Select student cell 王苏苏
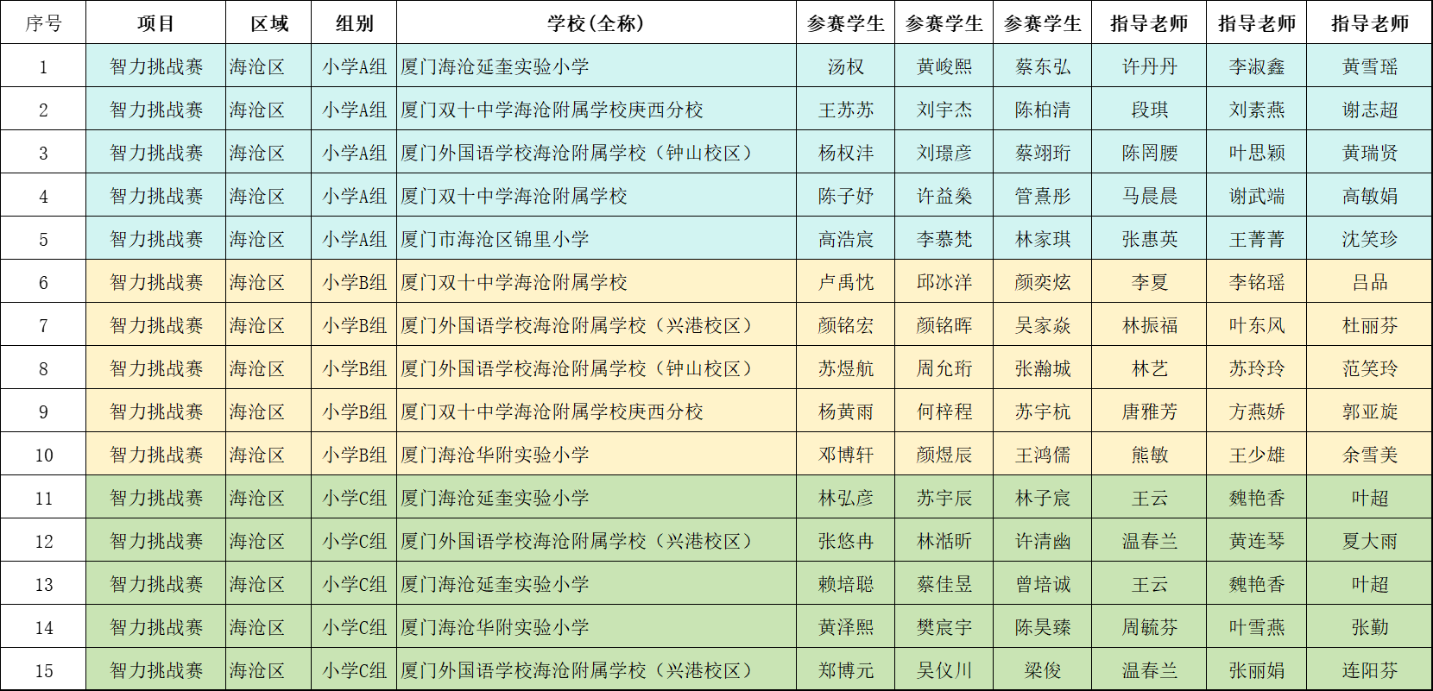This screenshot has width=1433, height=691. (846, 110)
